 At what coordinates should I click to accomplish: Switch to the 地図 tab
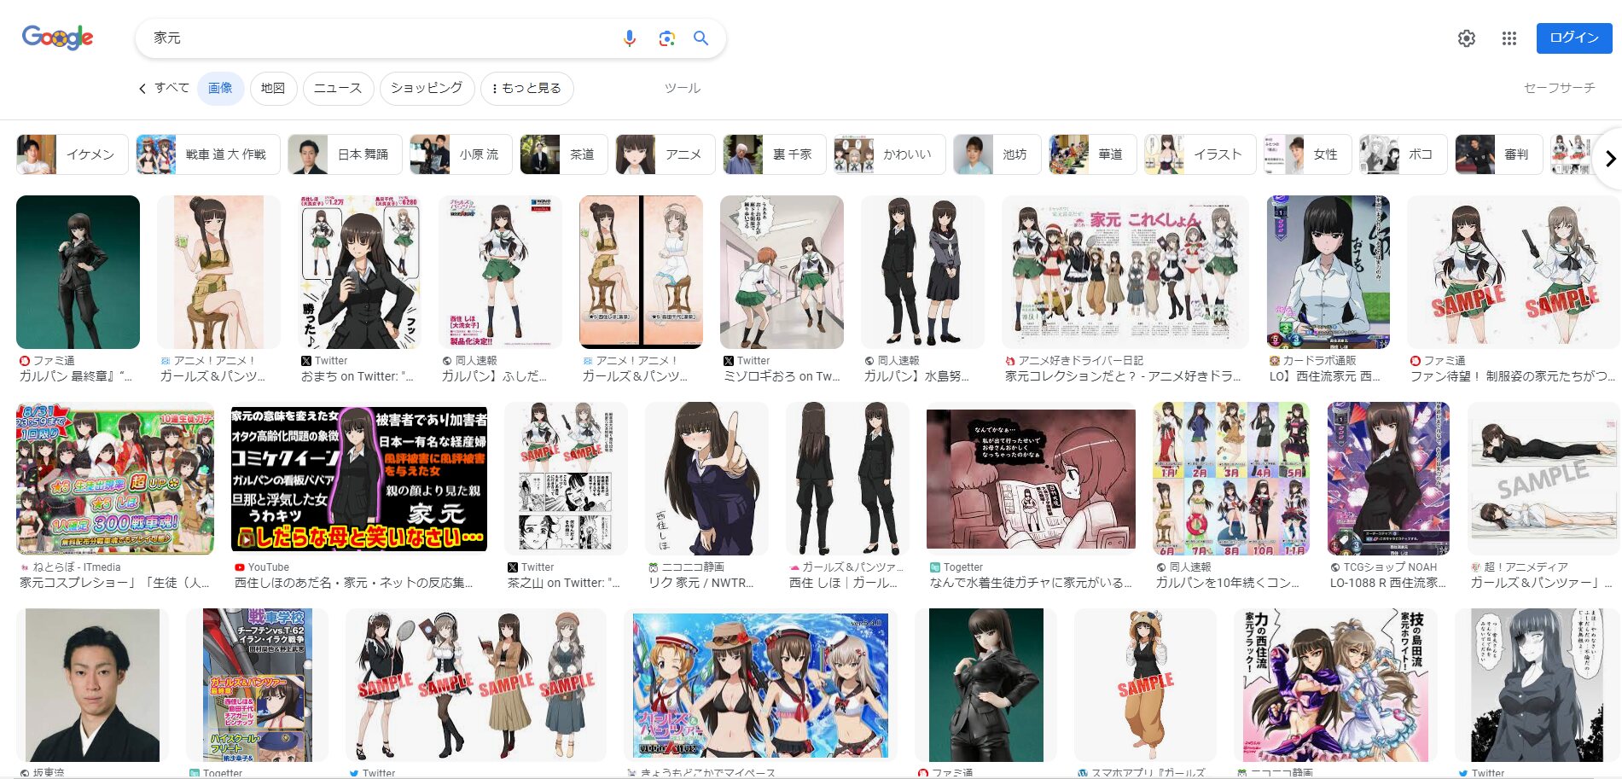tap(273, 89)
